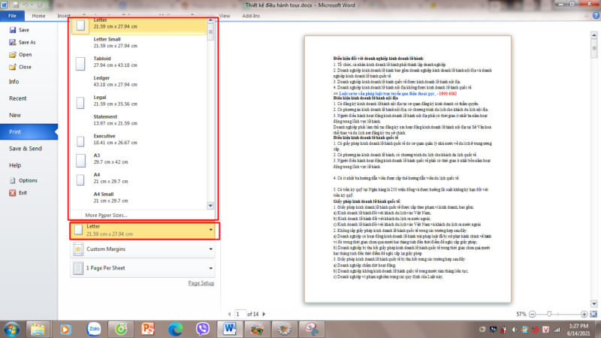The width and height of the screenshot is (601, 338).
Task: Open Zalo from taskbar
Action: (94, 329)
